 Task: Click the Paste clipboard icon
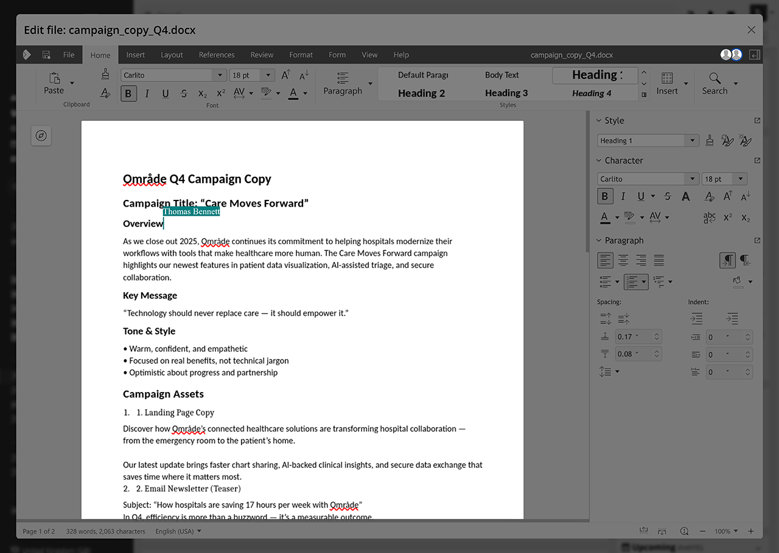point(54,78)
